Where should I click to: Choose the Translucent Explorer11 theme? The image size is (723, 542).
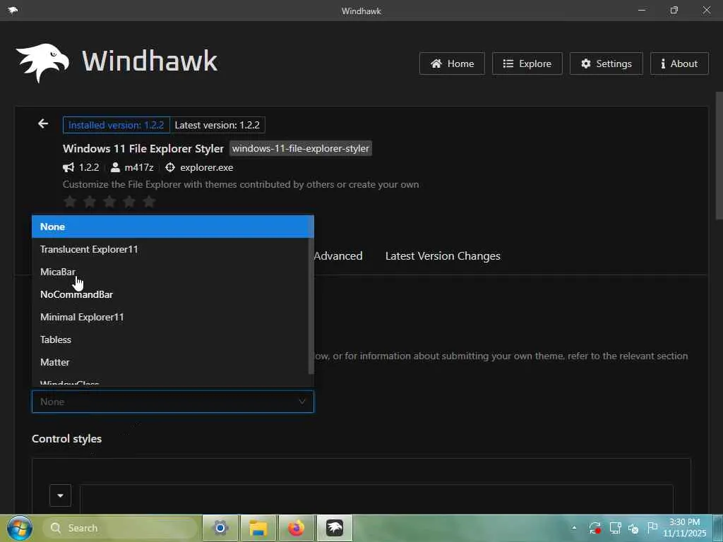(169, 249)
